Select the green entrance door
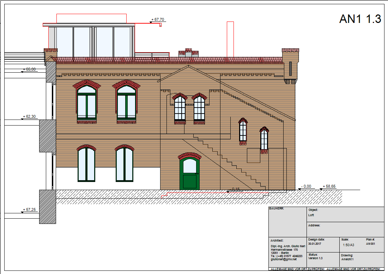The width and height of the screenshot is (388, 274). coord(189,173)
